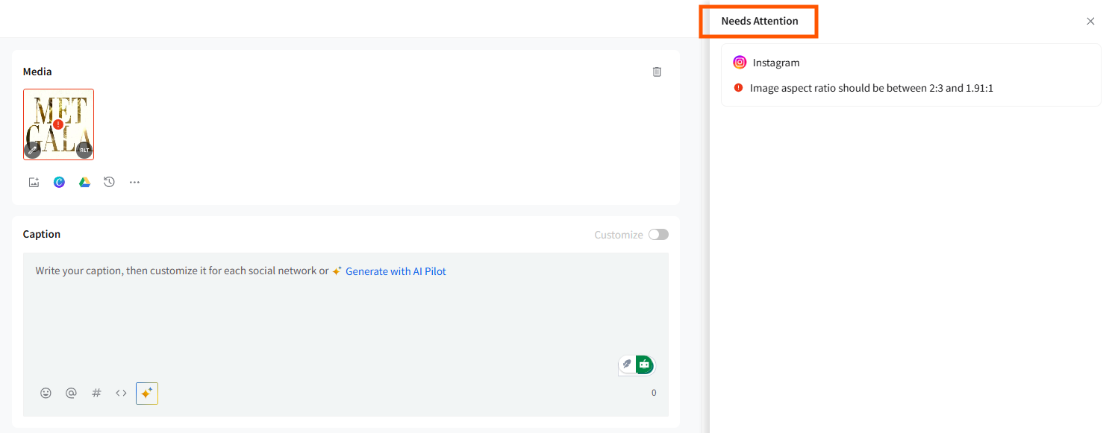Click the Needs Attention panel heading
The image size is (1112, 433).
[x=760, y=21]
